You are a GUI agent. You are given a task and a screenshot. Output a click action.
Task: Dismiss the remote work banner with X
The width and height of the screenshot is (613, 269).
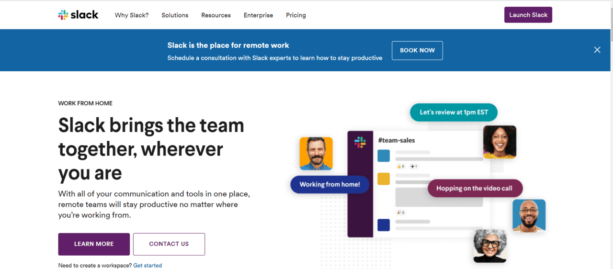pos(597,50)
